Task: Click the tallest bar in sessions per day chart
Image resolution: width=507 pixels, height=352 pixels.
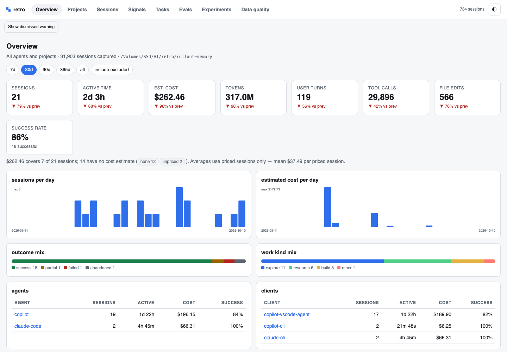Action: [179, 207]
